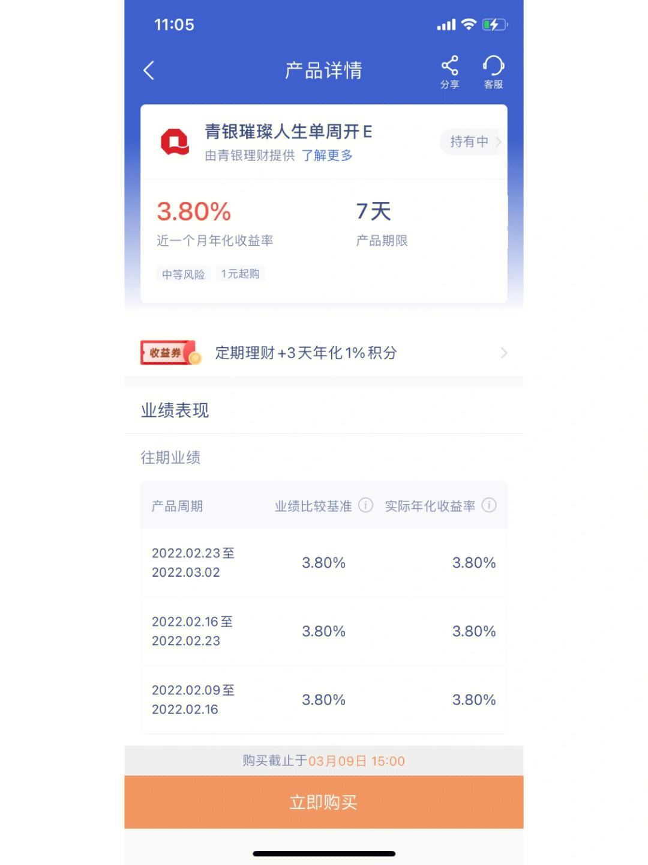Tap the battery charging status icon
The width and height of the screenshot is (648, 865).
point(494,25)
